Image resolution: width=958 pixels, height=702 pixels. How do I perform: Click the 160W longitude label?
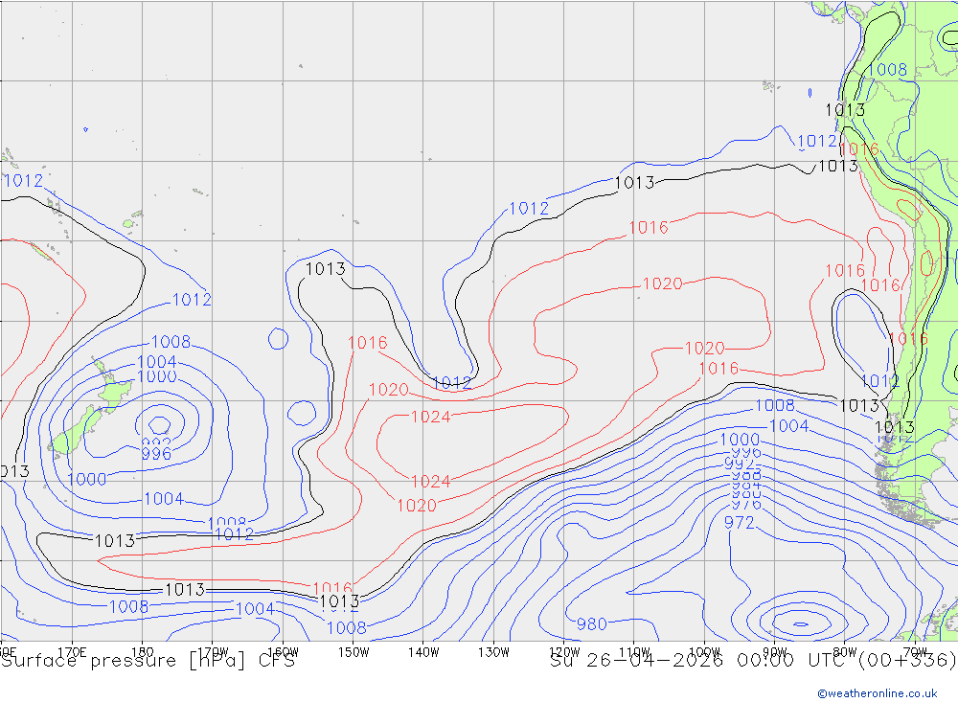(283, 652)
